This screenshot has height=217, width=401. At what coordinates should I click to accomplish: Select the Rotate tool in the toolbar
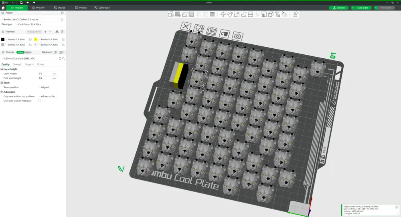230,14
